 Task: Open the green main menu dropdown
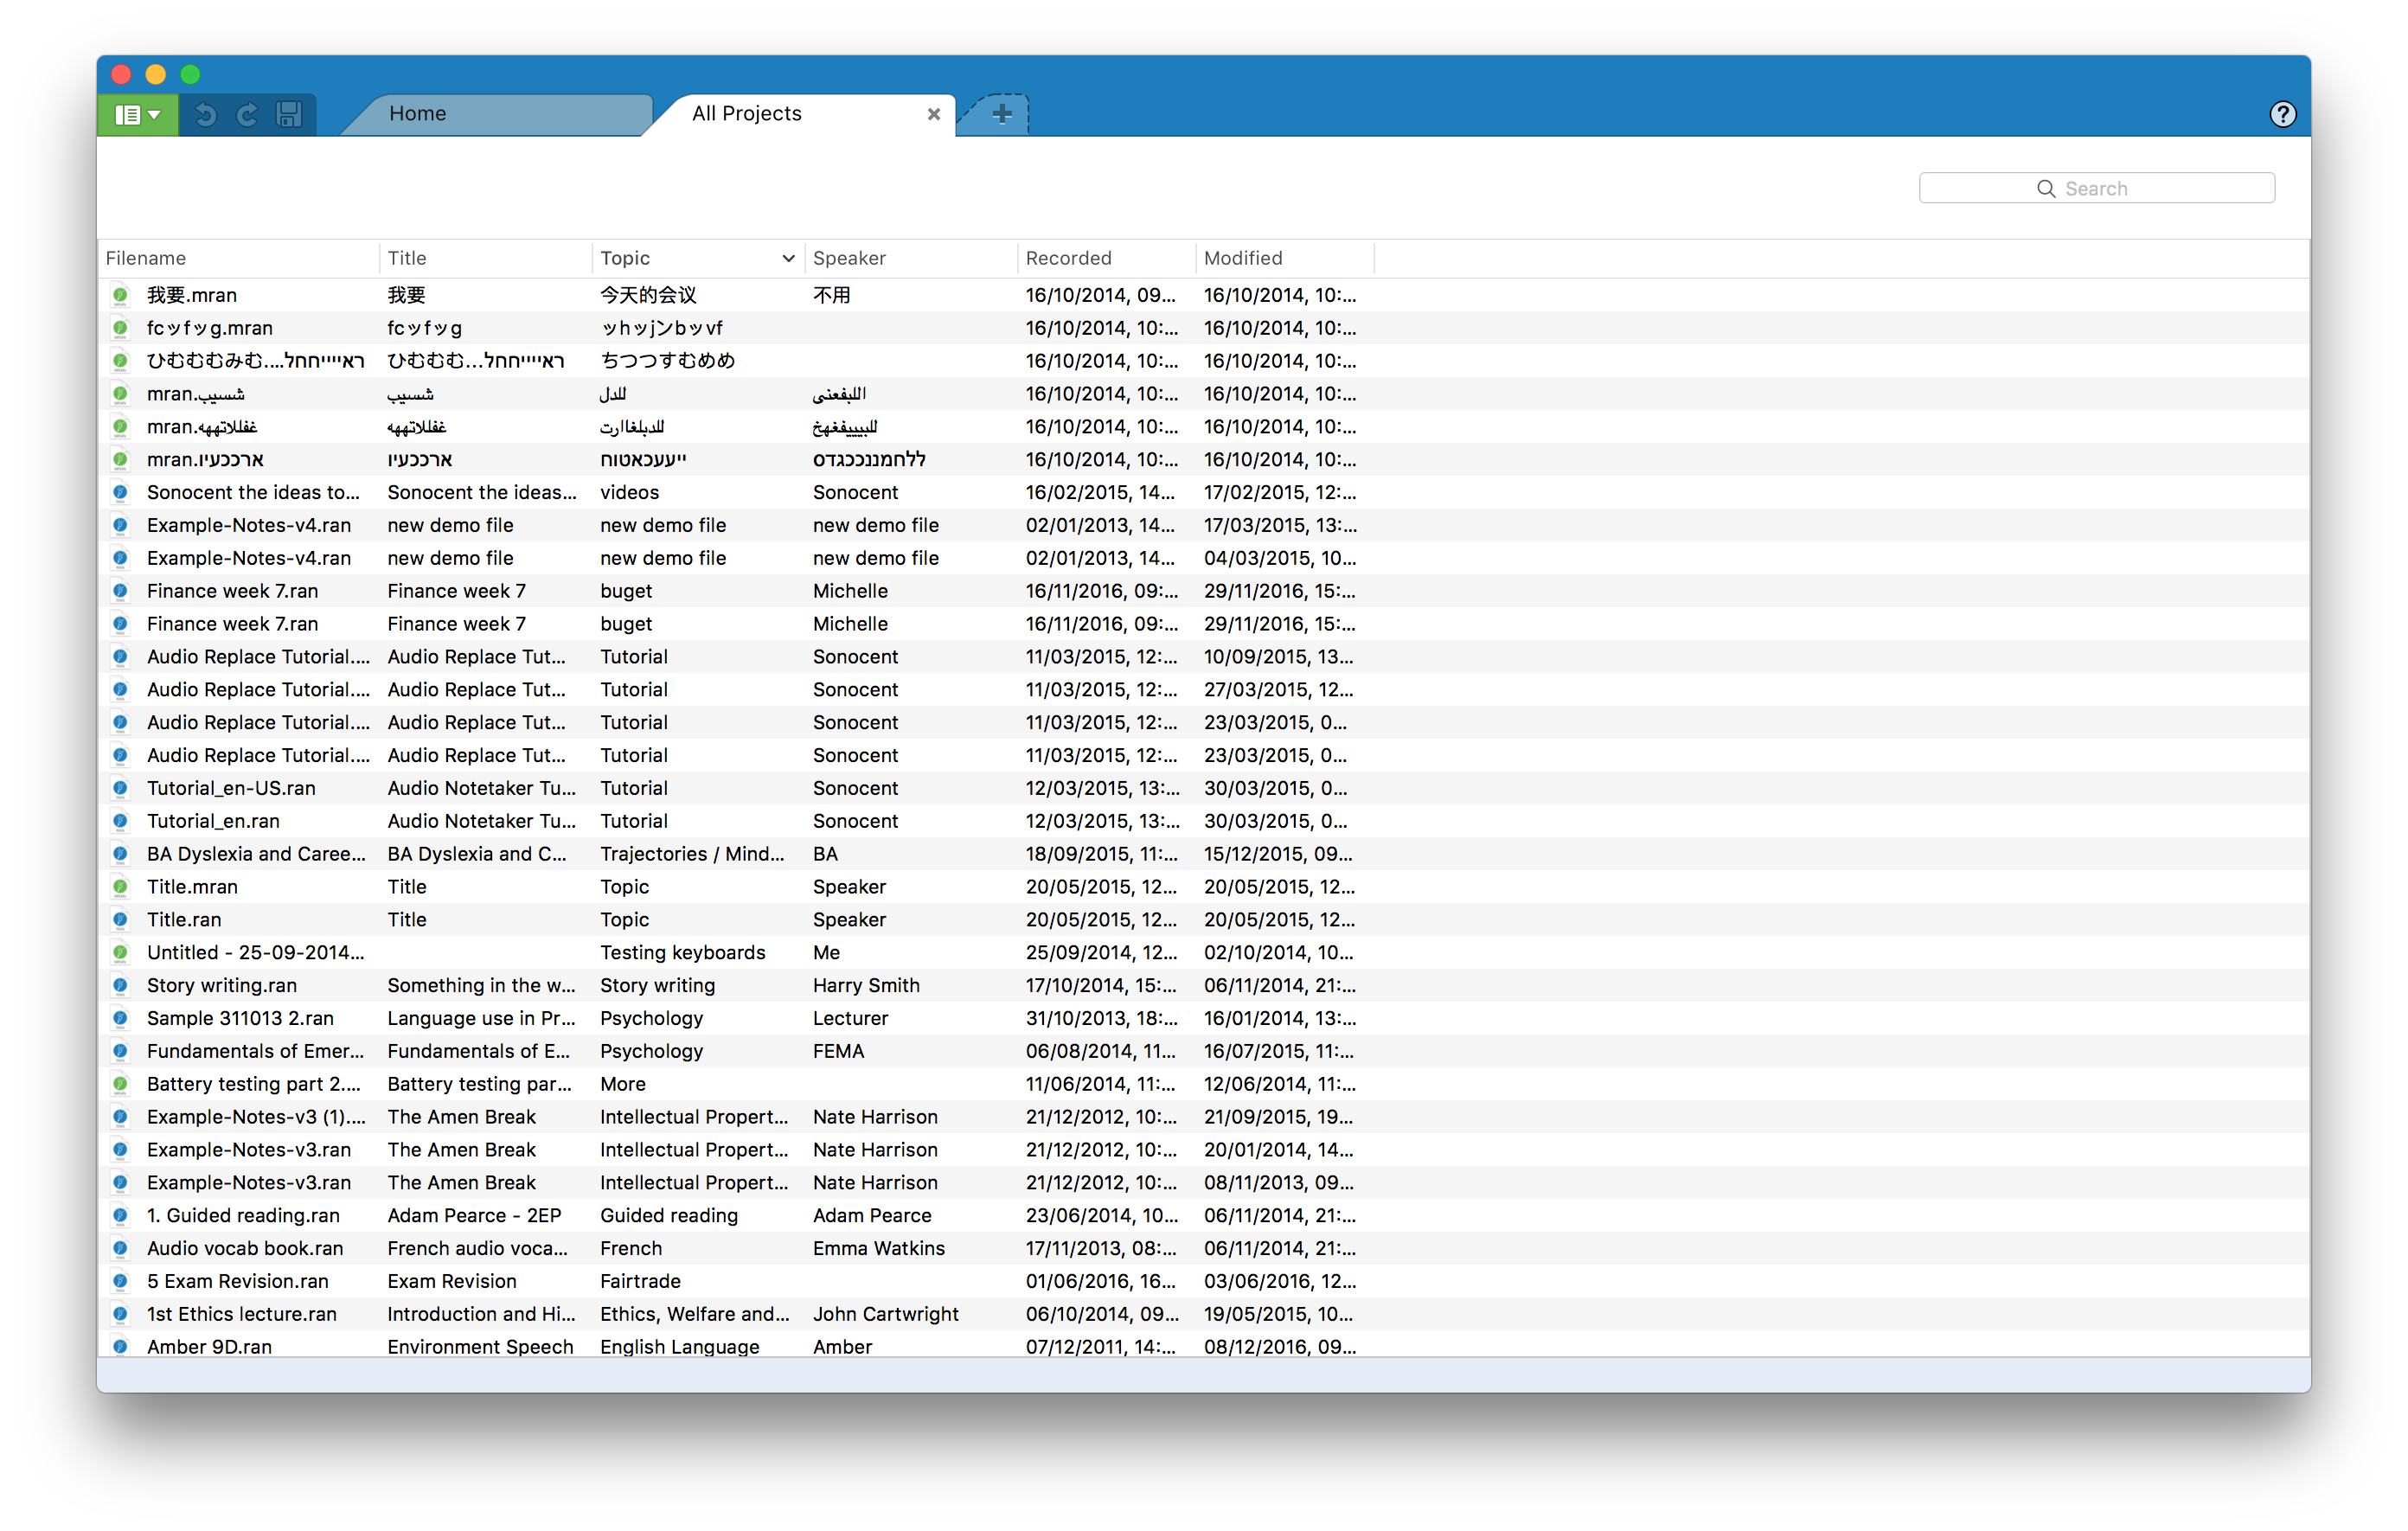tap(137, 115)
